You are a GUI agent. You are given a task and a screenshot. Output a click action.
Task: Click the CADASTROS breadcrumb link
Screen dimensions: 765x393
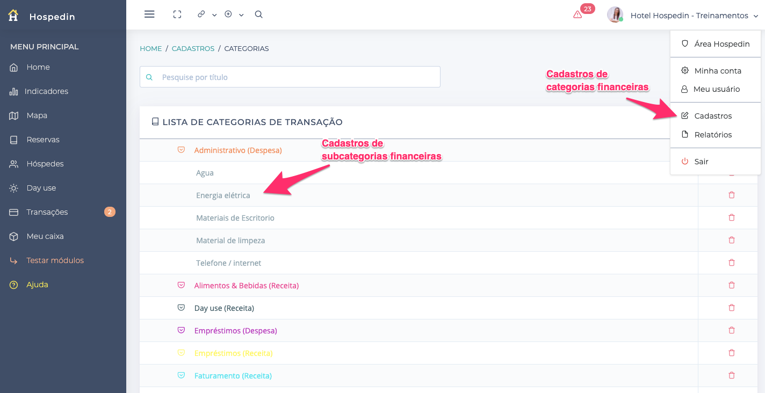[x=193, y=48]
